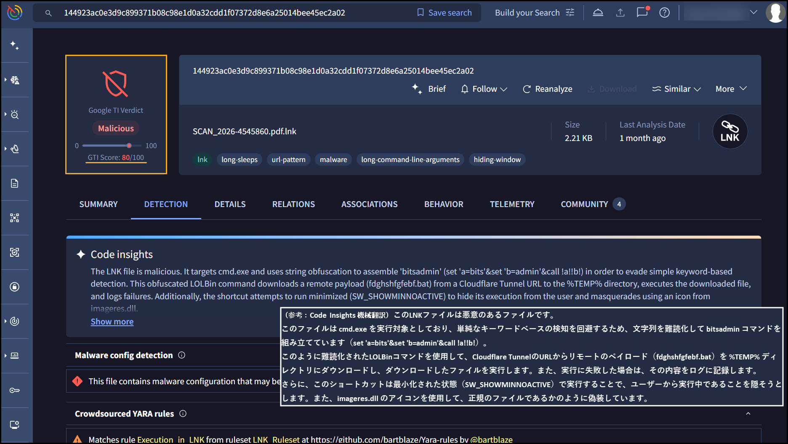Click the LNK file type badge
This screenshot has height=444, width=788.
(x=730, y=131)
